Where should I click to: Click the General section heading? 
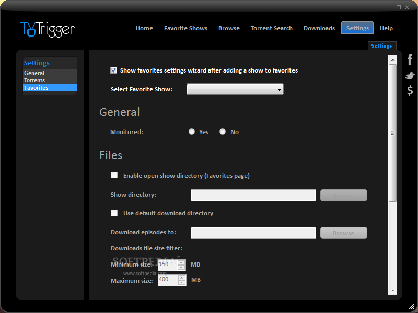pos(120,112)
